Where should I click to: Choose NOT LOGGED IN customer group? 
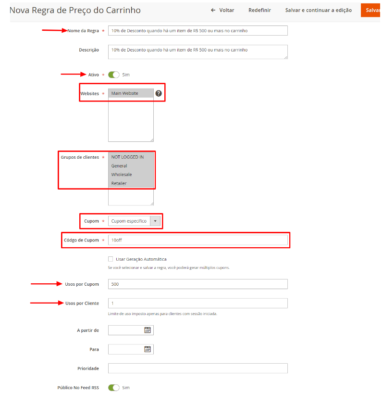pos(130,157)
